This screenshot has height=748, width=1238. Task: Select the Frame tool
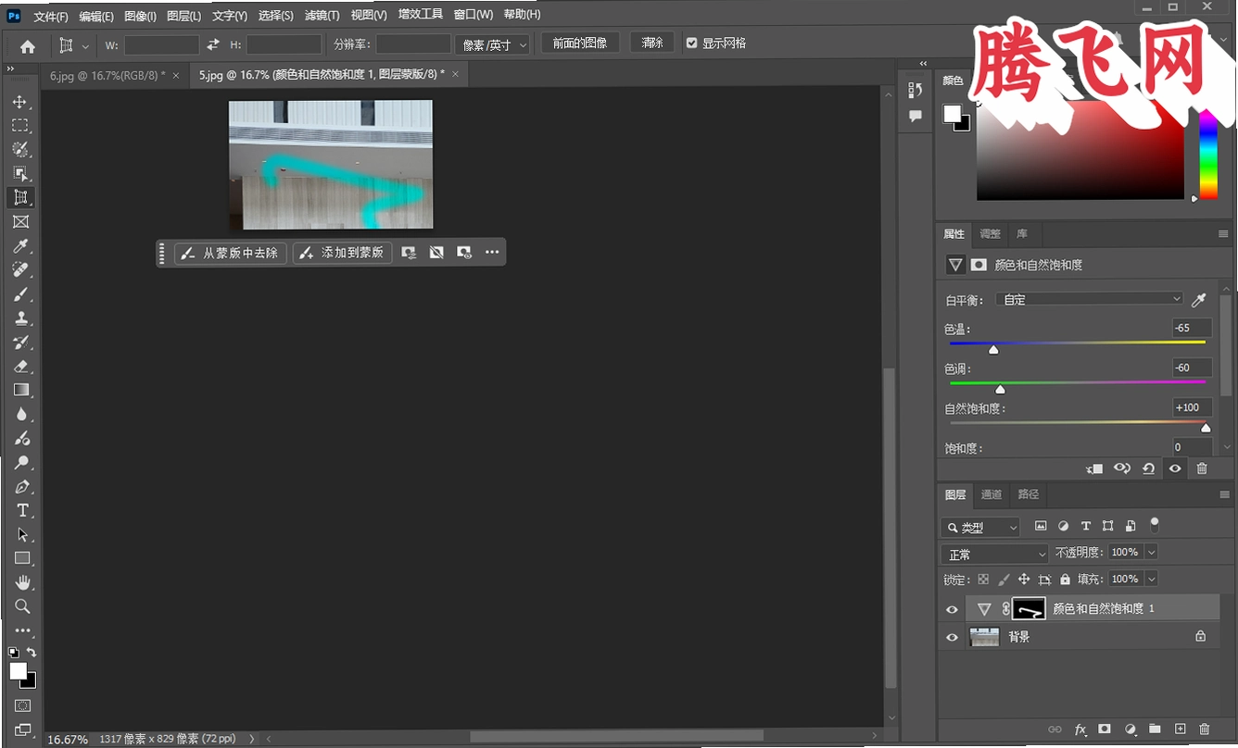tap(20, 222)
